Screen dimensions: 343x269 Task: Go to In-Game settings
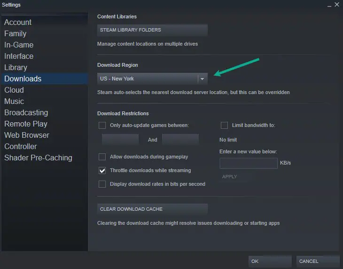coord(19,45)
